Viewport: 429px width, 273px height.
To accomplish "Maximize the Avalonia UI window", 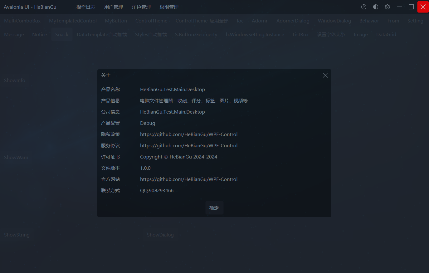I will pyautogui.click(x=411, y=7).
